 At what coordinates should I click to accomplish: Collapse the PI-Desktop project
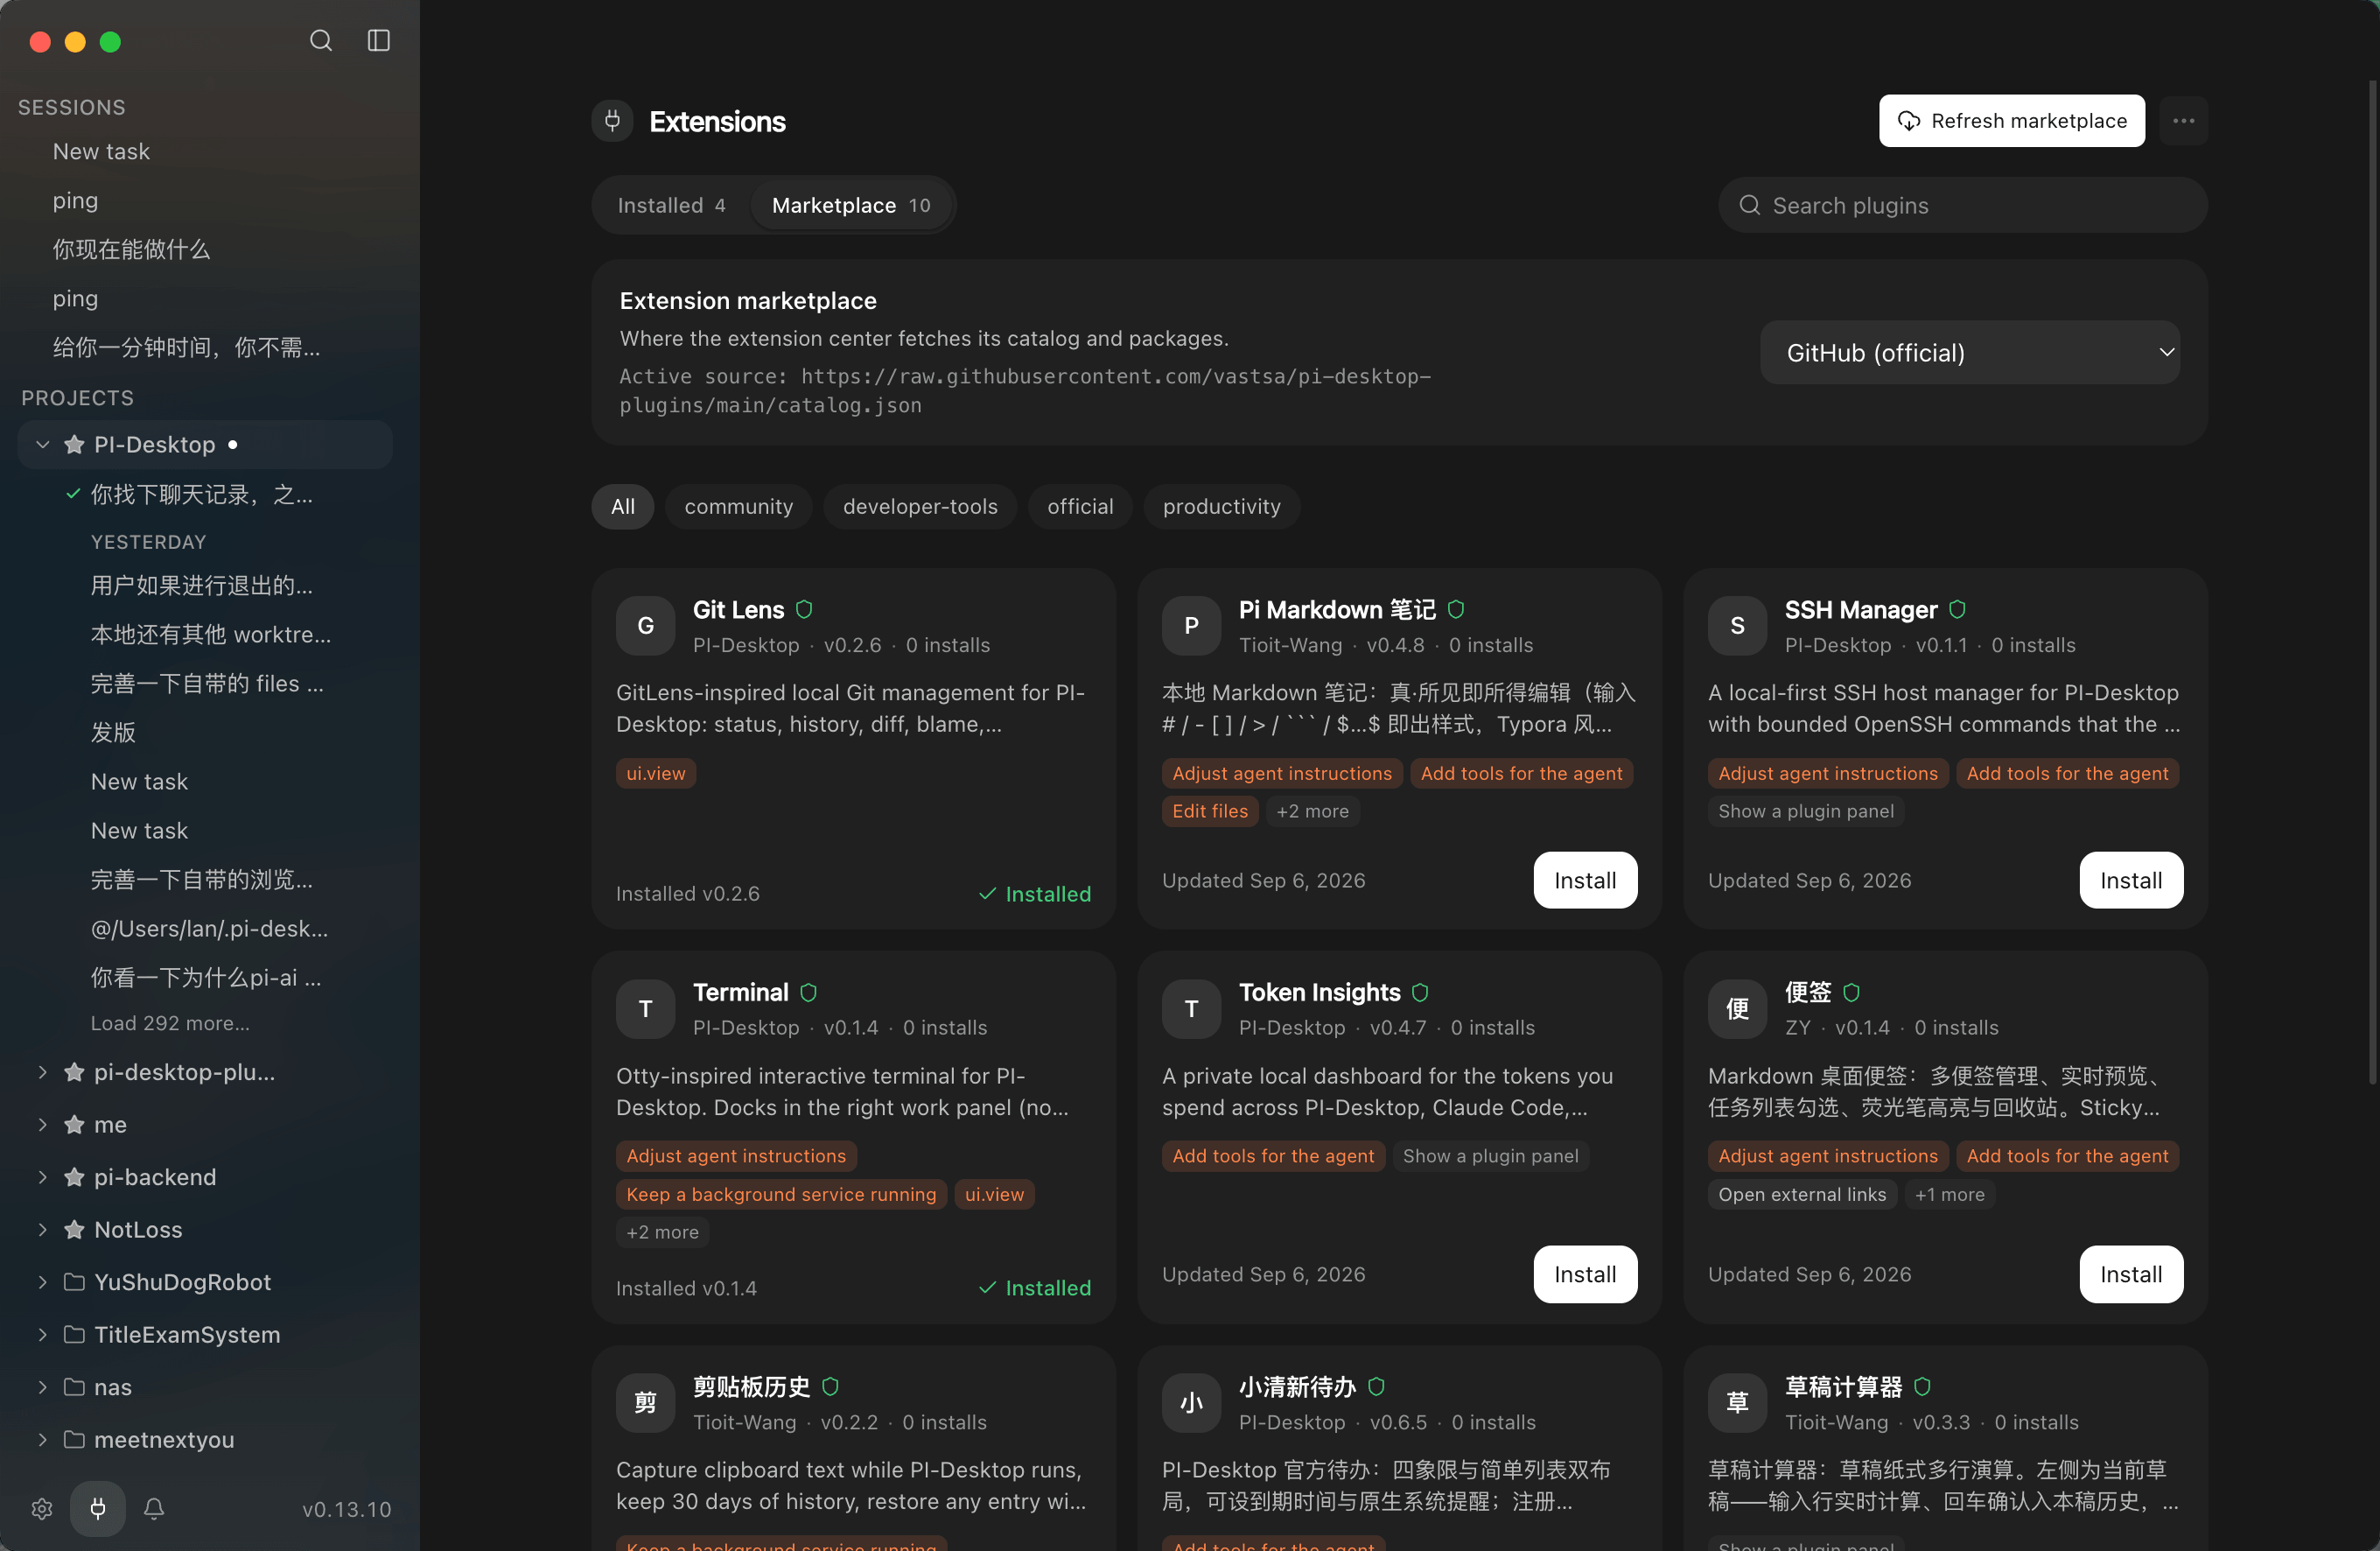(42, 445)
